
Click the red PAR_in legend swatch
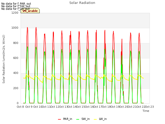[59, 119]
